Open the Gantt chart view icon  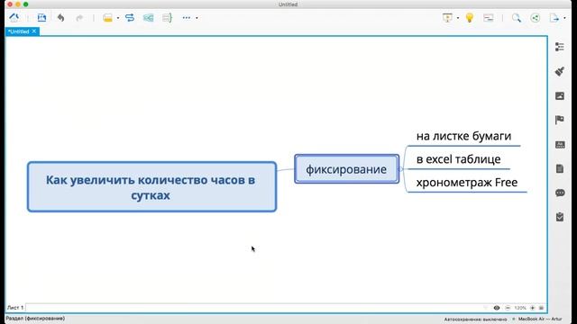point(489,18)
